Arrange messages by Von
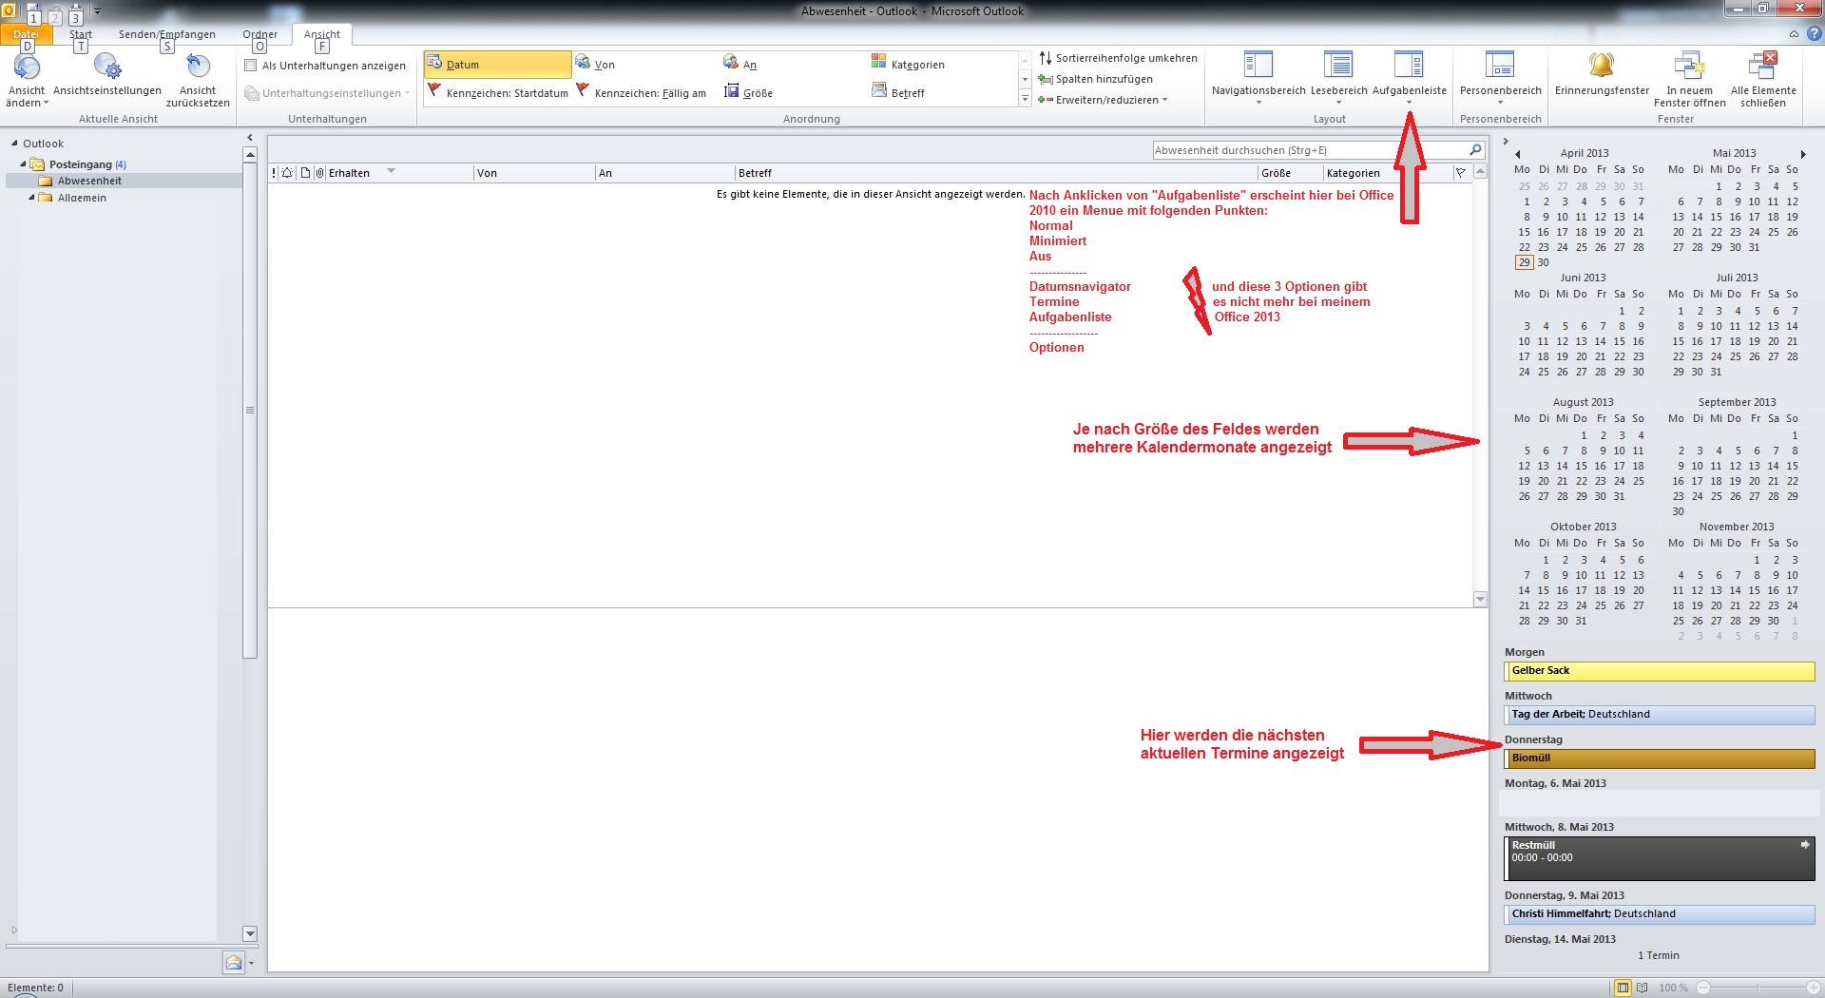The image size is (1825, 998). (596, 65)
